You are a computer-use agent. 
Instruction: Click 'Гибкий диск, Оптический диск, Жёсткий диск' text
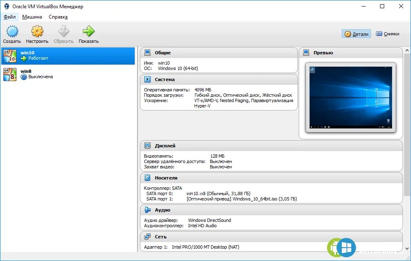pos(243,95)
